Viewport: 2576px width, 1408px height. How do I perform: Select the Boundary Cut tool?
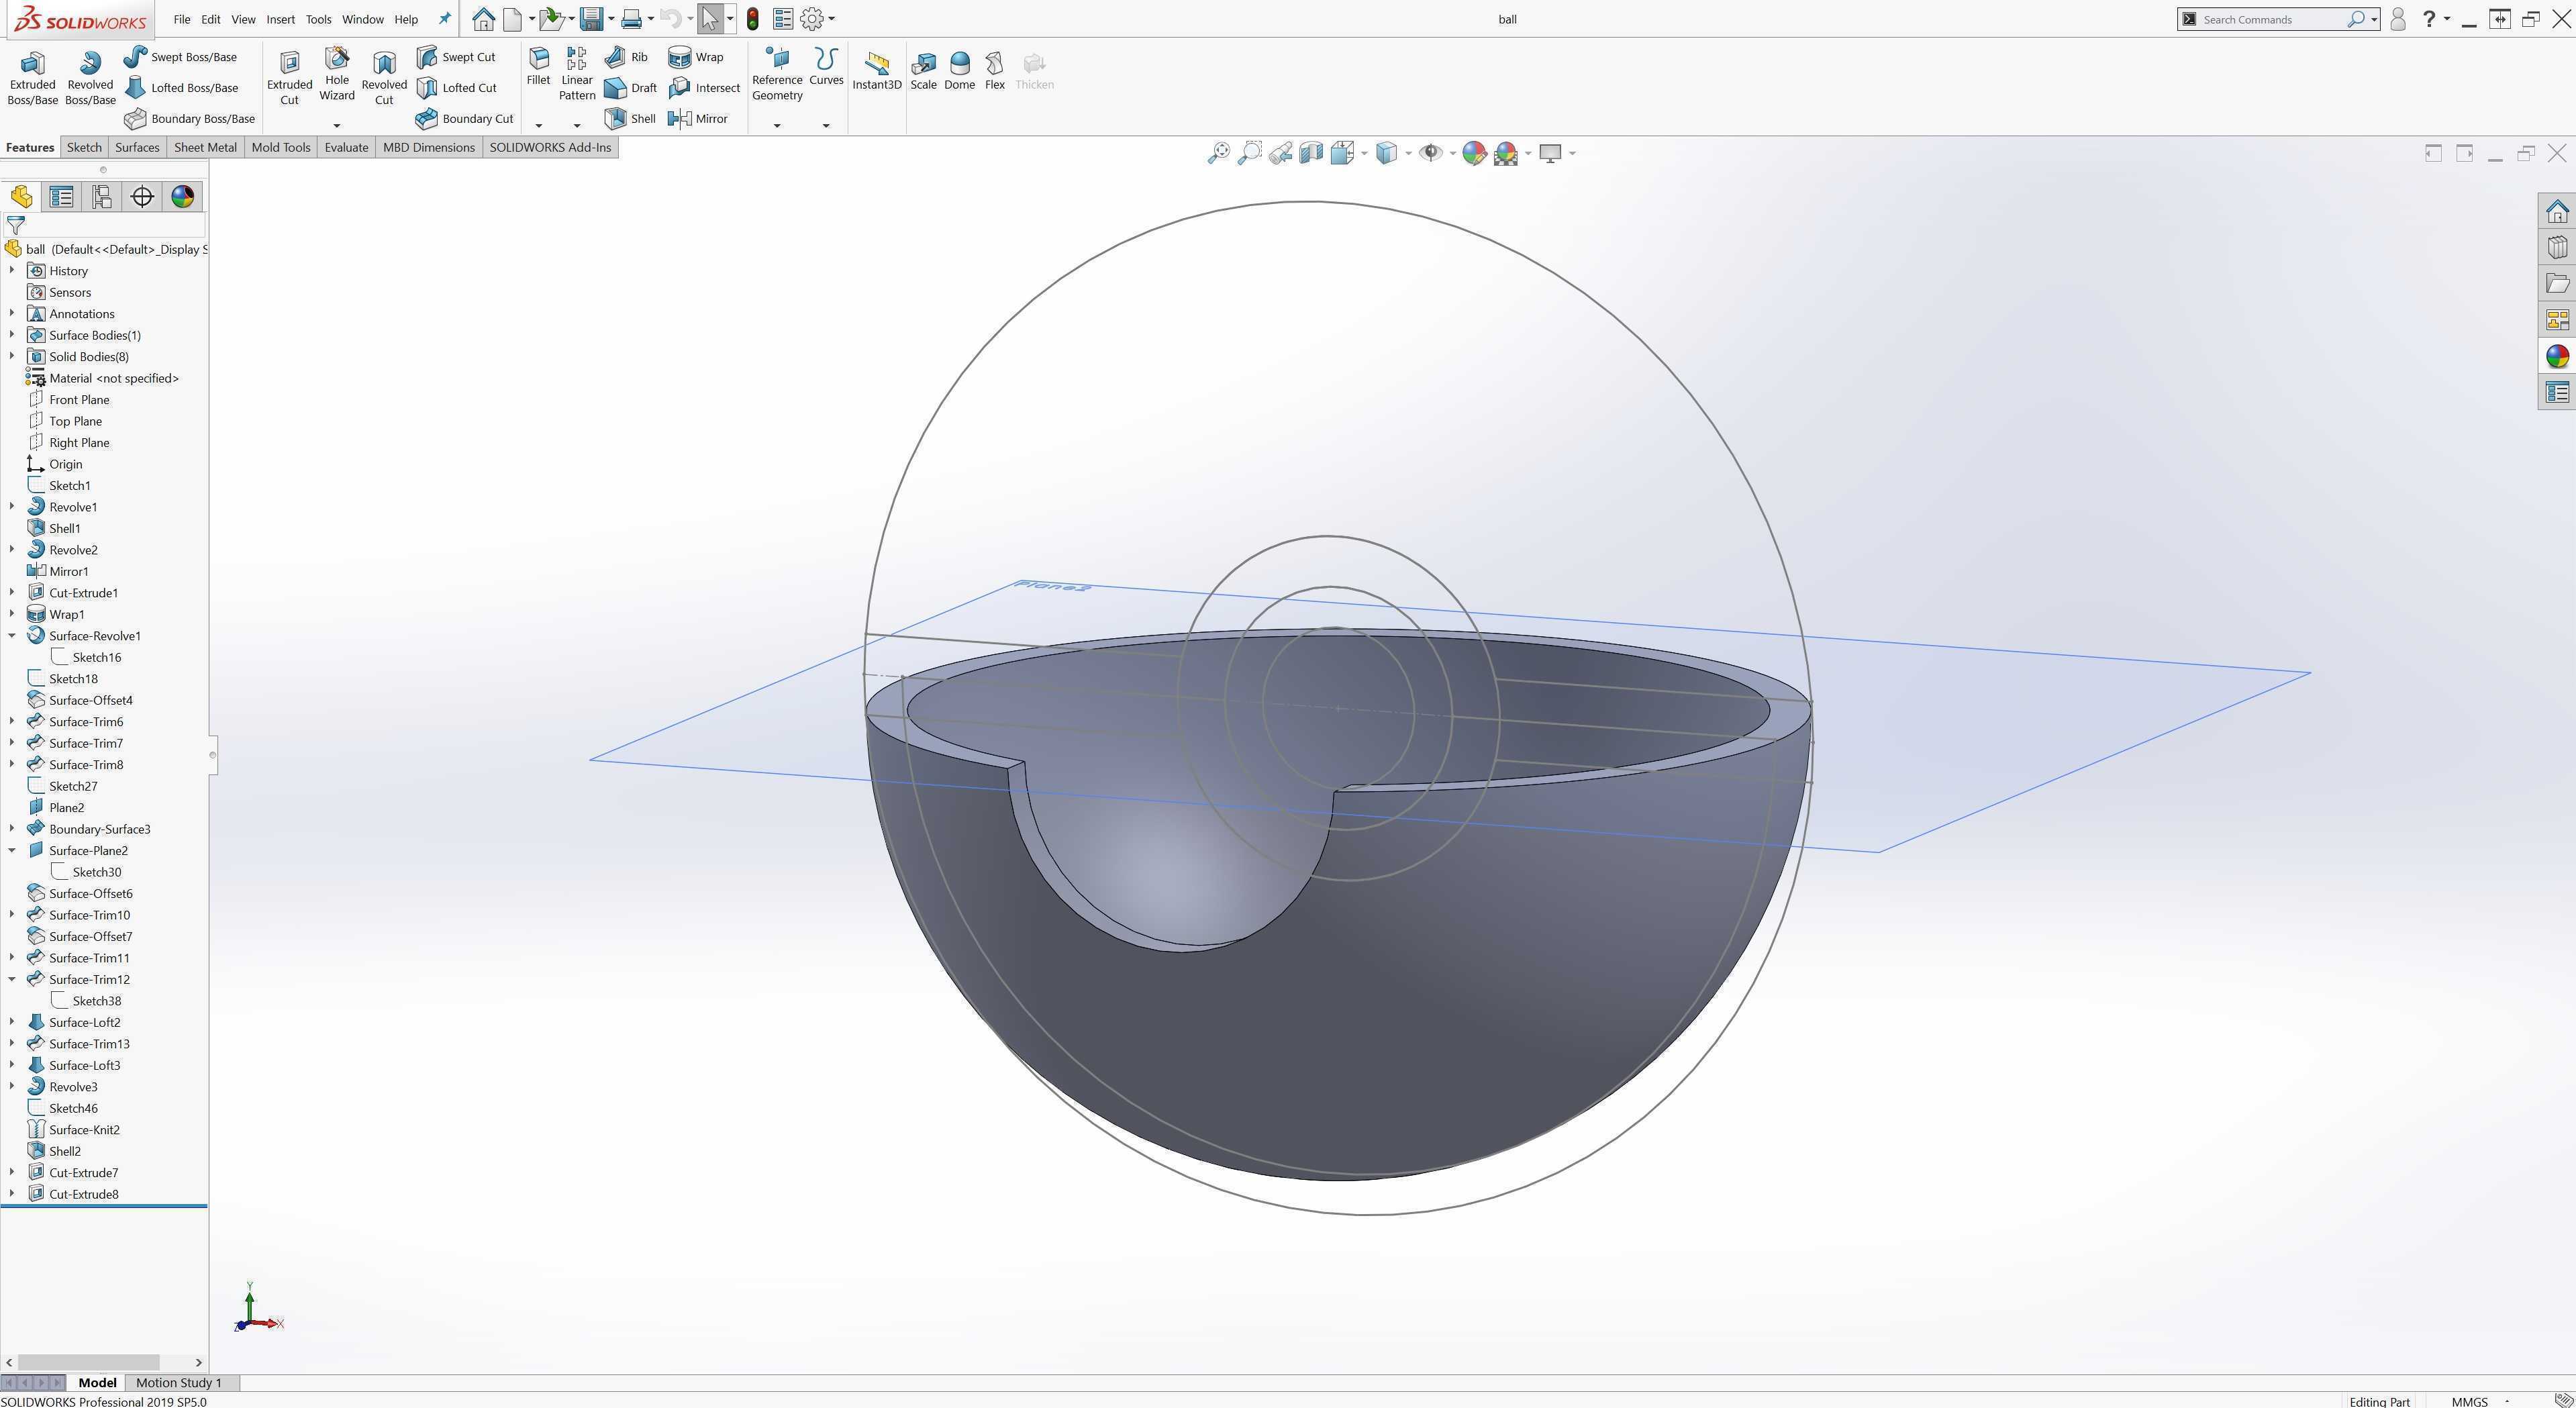(x=465, y=119)
